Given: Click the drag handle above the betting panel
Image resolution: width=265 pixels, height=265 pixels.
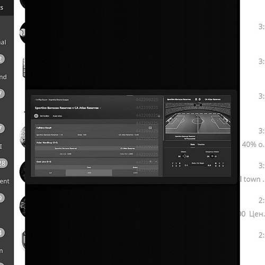Looking at the screenshot, I should [130, 95].
